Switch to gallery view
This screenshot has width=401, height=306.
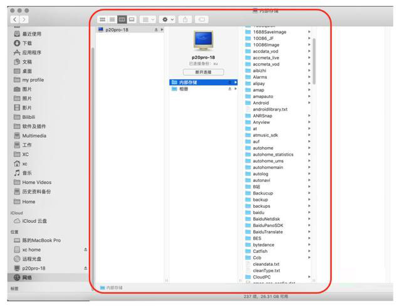click(132, 19)
